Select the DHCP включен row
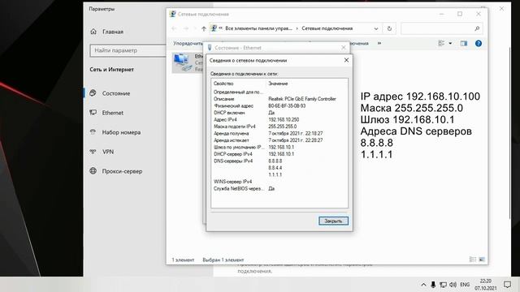 (x=279, y=113)
